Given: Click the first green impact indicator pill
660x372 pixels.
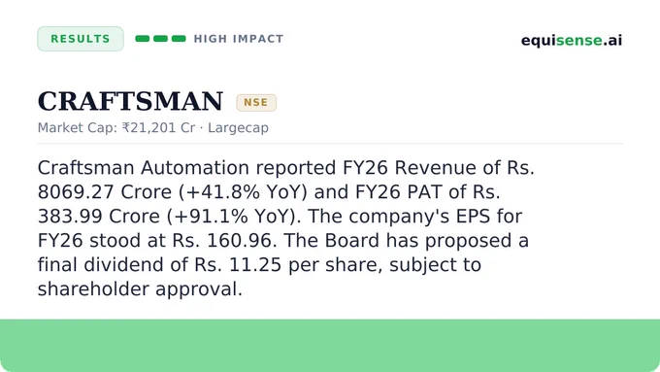Looking at the screenshot, I should [143, 39].
